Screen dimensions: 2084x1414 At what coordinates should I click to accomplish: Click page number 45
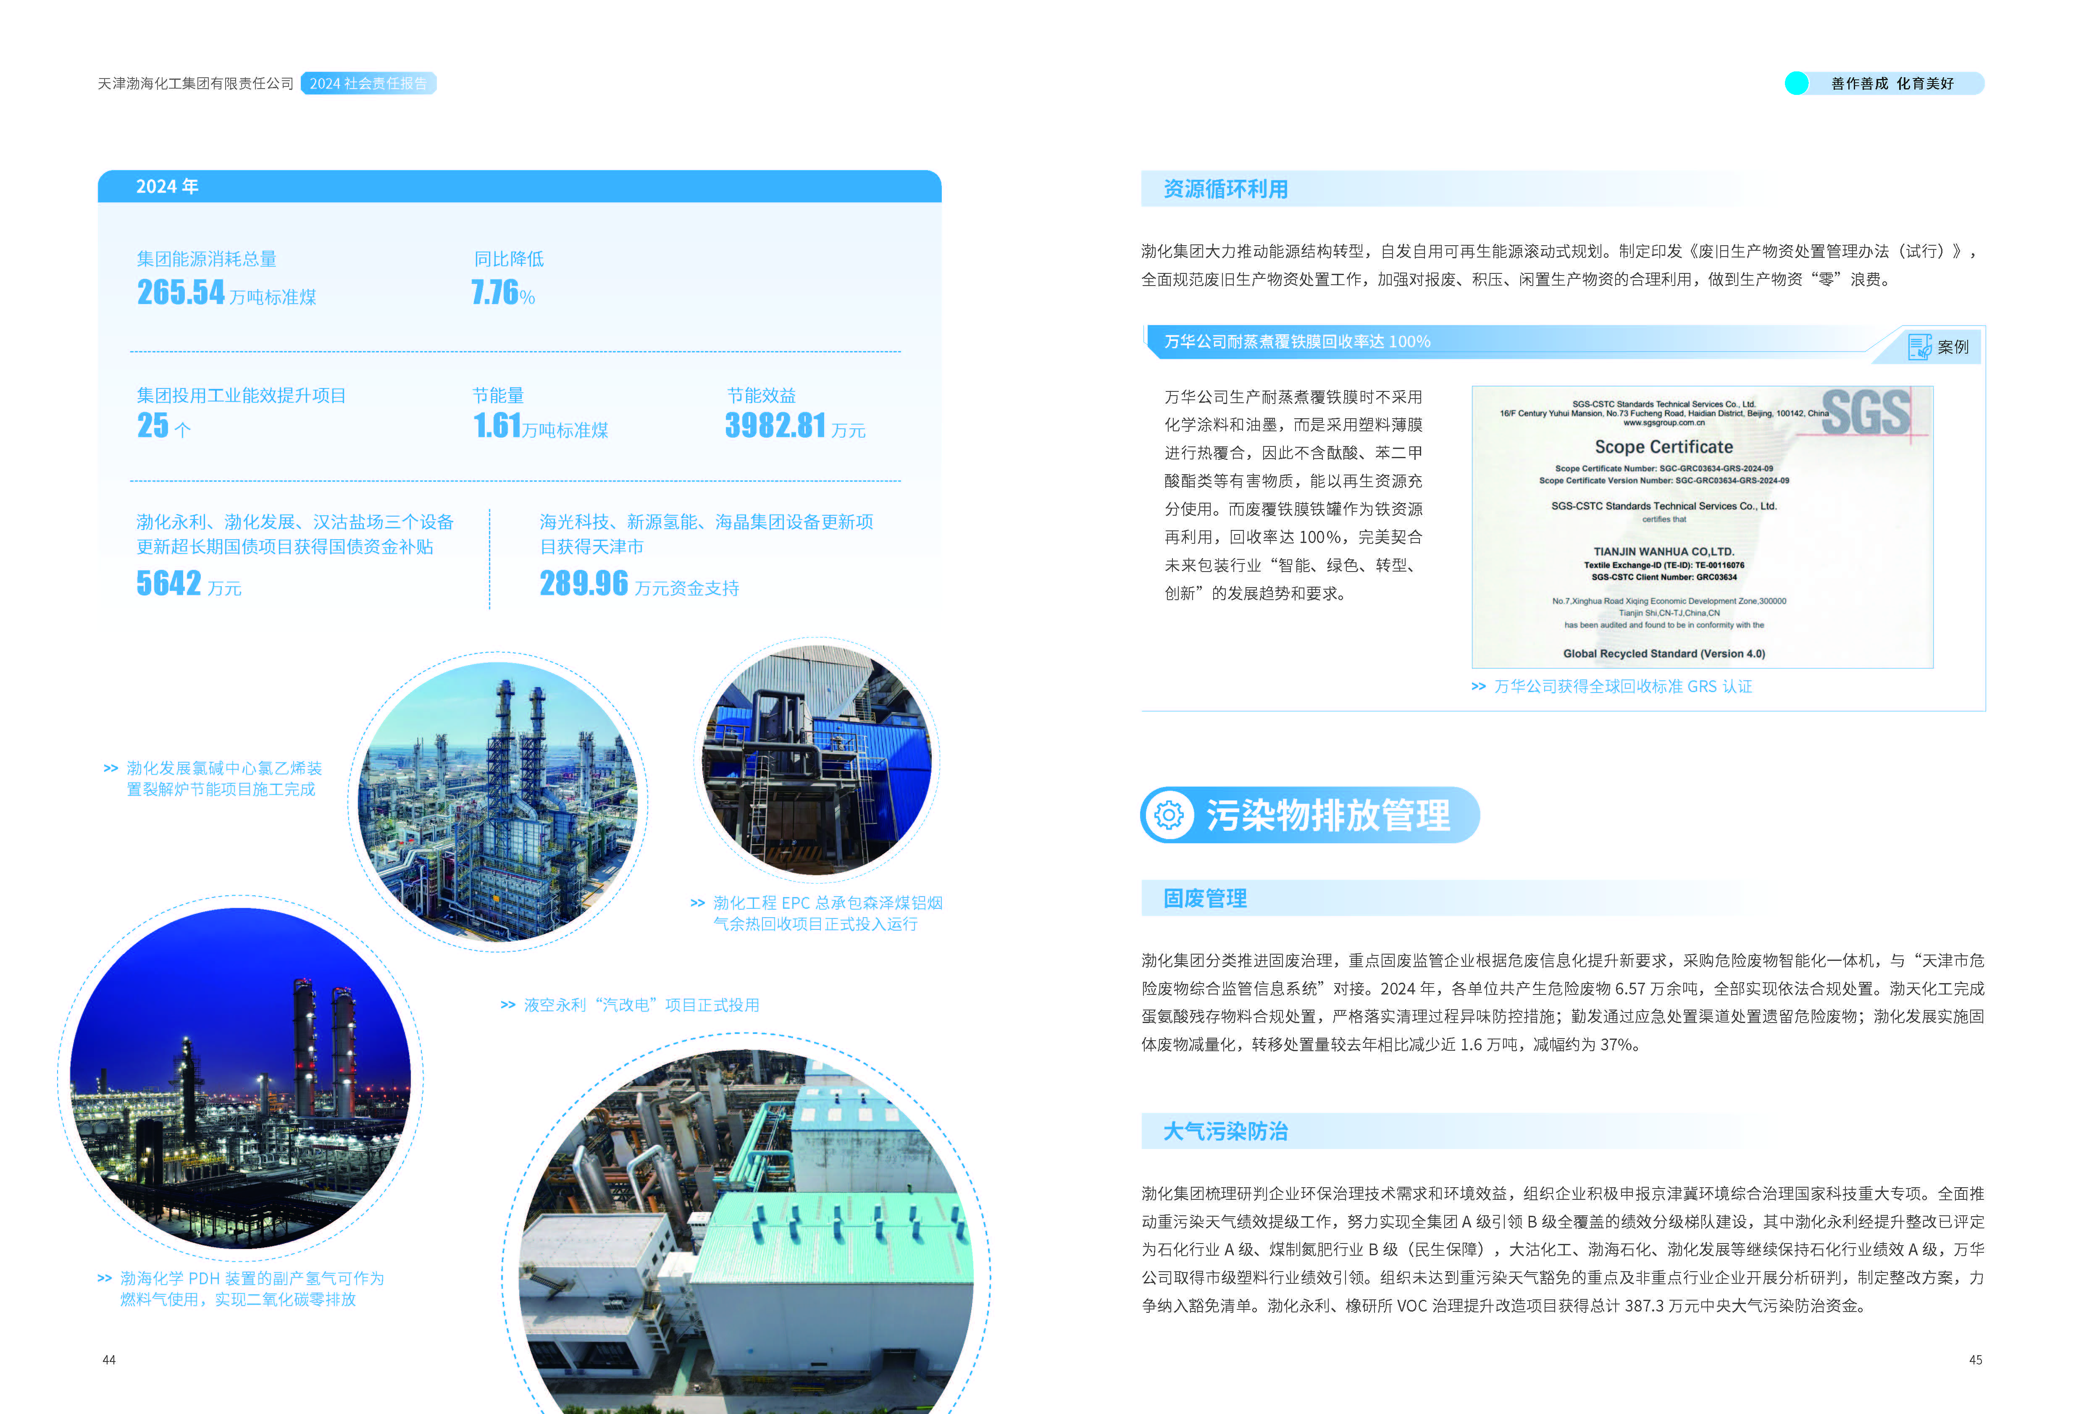(1976, 1360)
